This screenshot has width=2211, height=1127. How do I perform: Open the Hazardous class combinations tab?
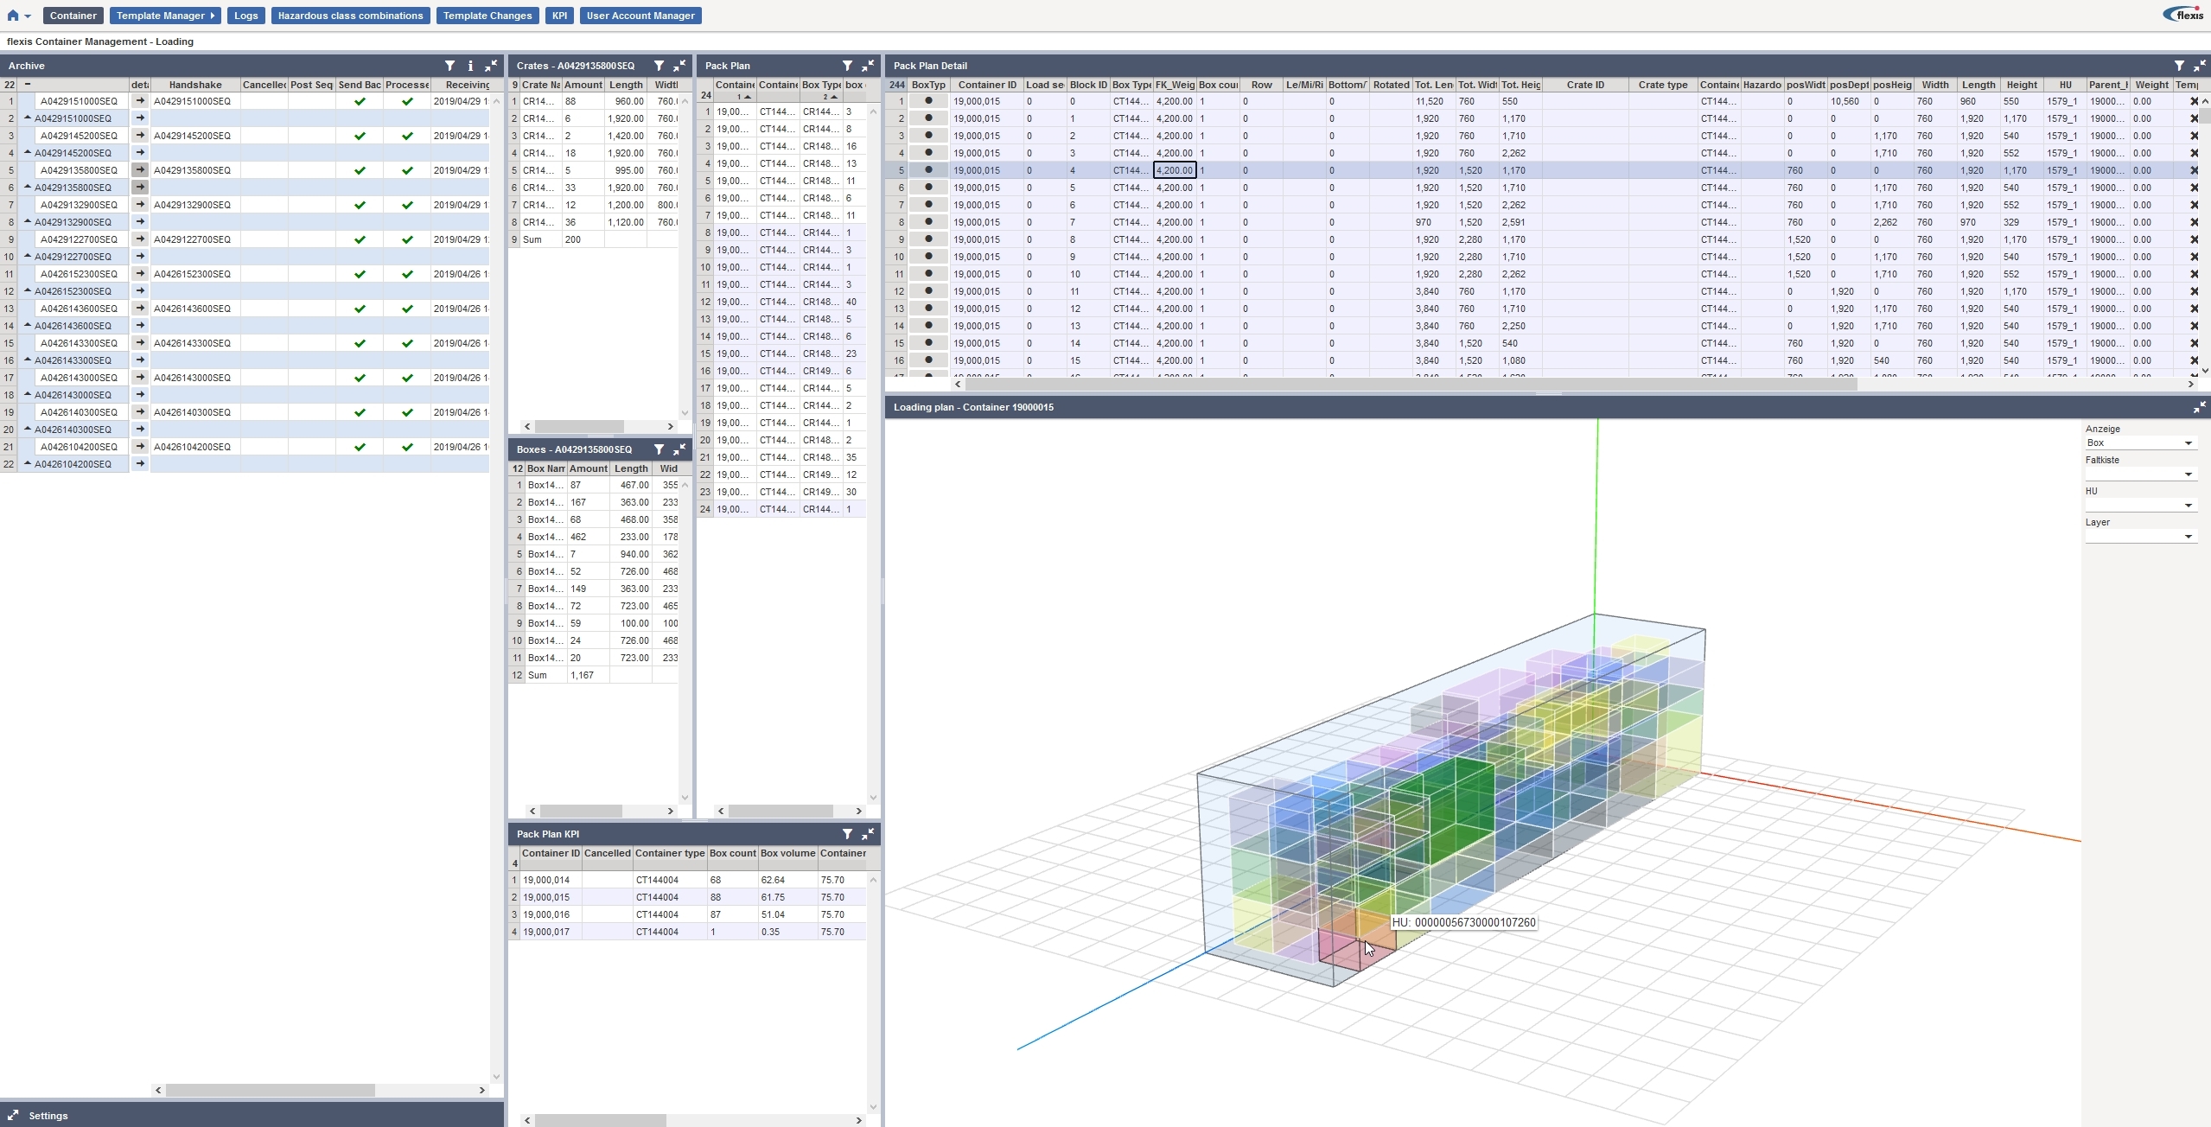(x=350, y=16)
